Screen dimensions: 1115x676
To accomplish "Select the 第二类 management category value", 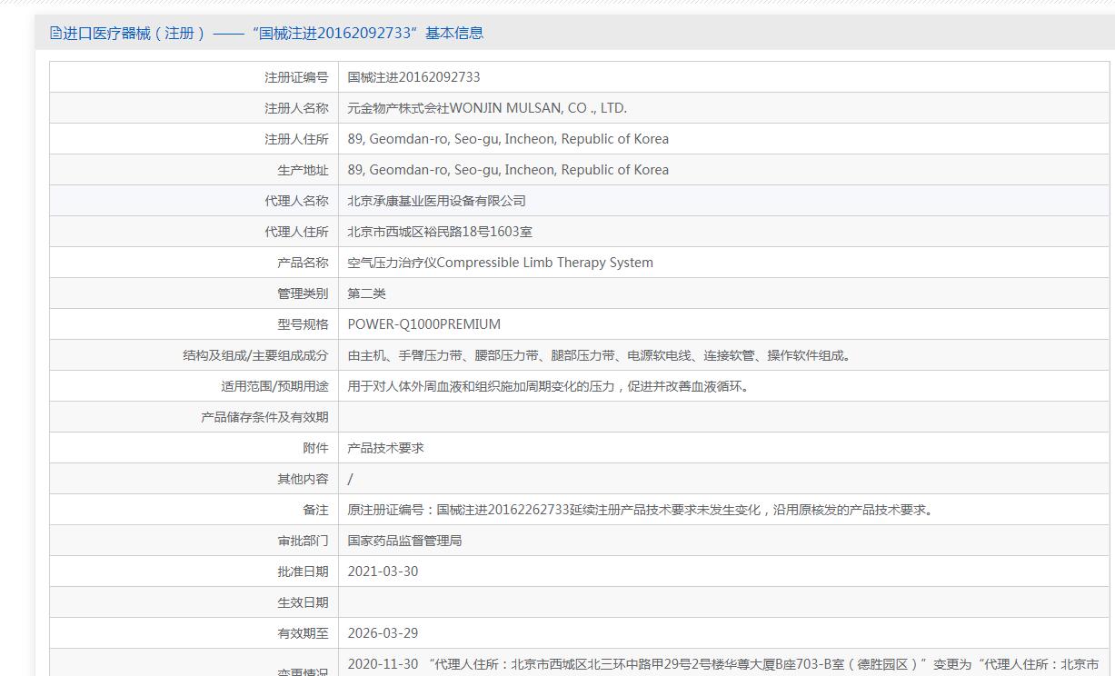I will 367,293.
